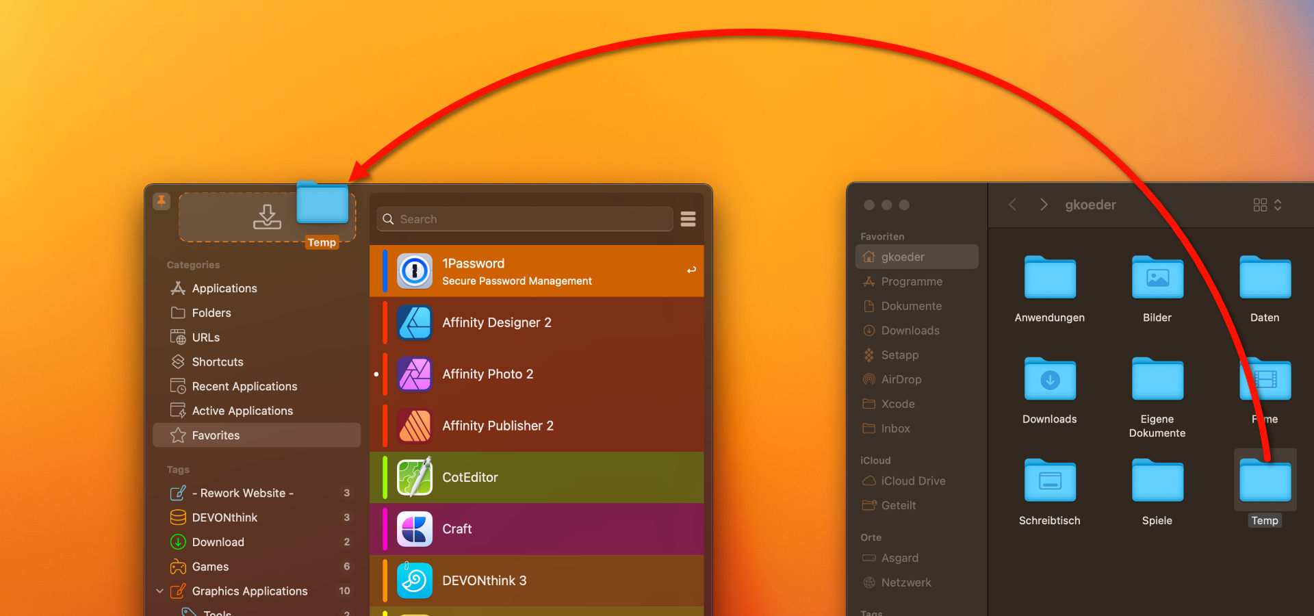This screenshot has width=1314, height=616.
Task: Open Setapp in Finder sidebar
Action: [917, 355]
